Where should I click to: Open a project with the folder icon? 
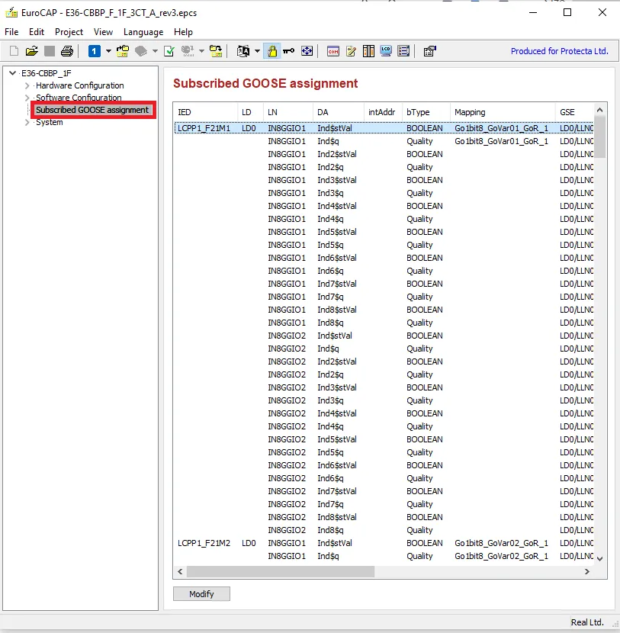[x=32, y=51]
